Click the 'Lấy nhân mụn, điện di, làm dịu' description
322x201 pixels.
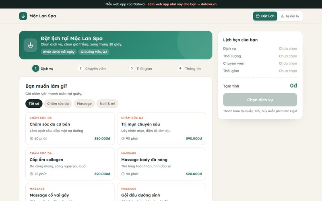(x=146, y=131)
